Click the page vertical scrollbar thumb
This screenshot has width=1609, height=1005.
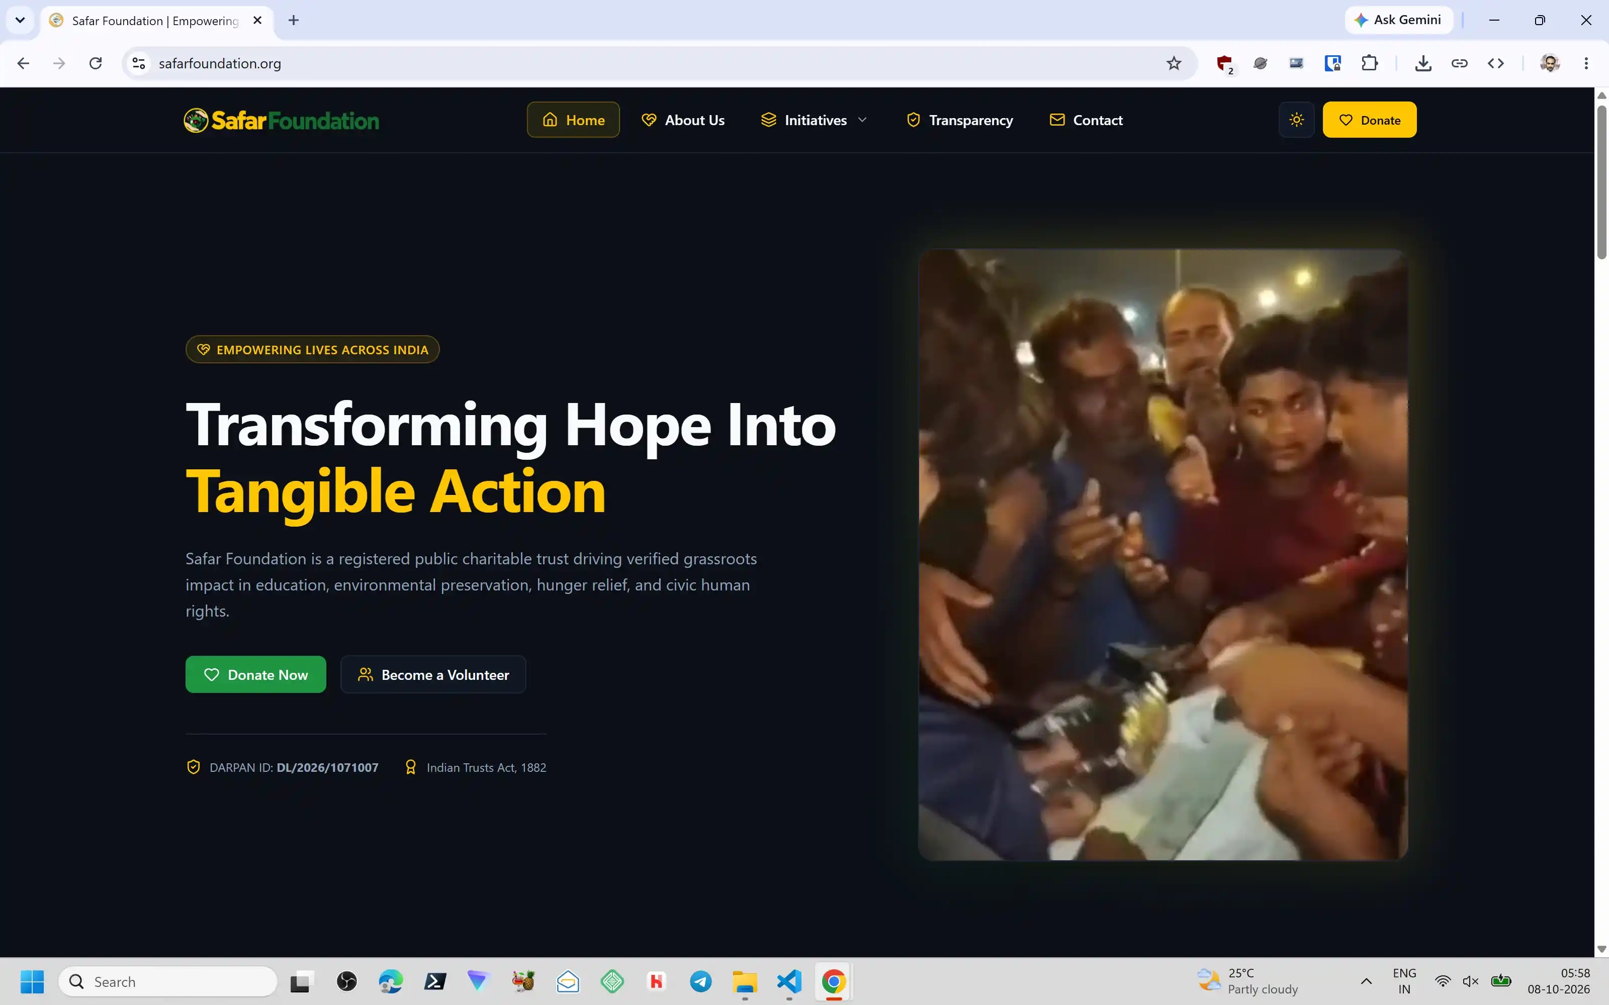click(1601, 181)
